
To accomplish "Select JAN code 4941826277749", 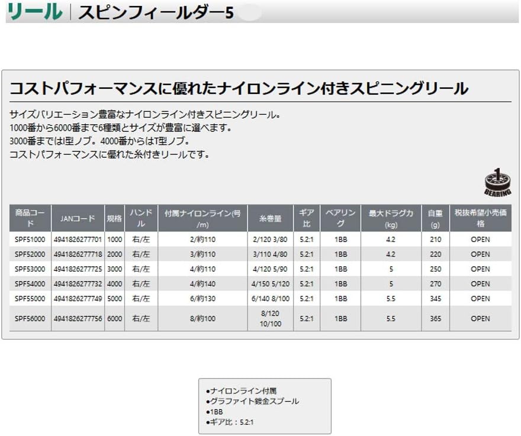I will pyautogui.click(x=78, y=299).
